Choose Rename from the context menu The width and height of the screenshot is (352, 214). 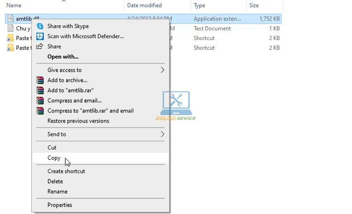[58, 191]
